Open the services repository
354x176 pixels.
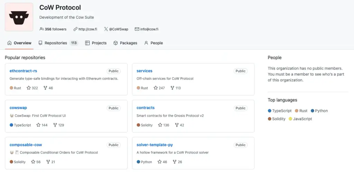(145, 71)
